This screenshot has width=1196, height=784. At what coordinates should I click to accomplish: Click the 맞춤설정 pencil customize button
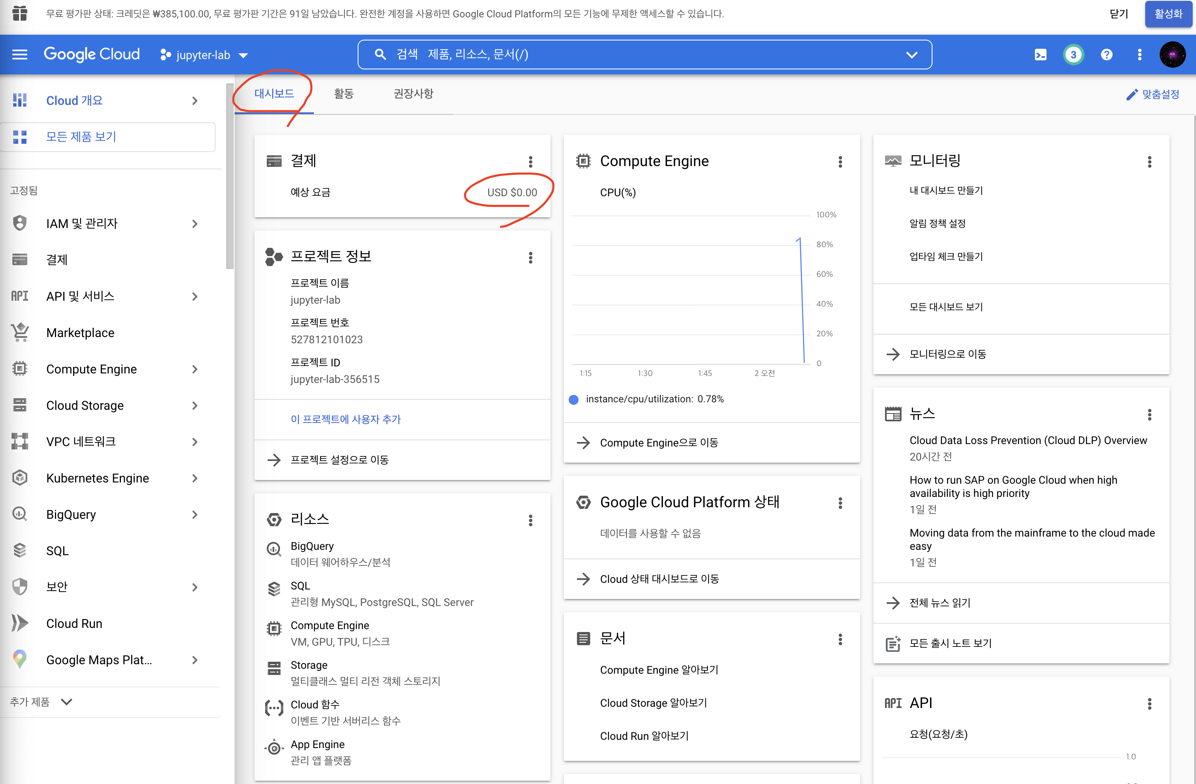click(1153, 94)
